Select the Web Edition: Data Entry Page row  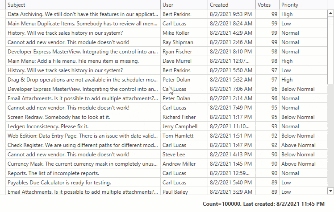(83, 136)
